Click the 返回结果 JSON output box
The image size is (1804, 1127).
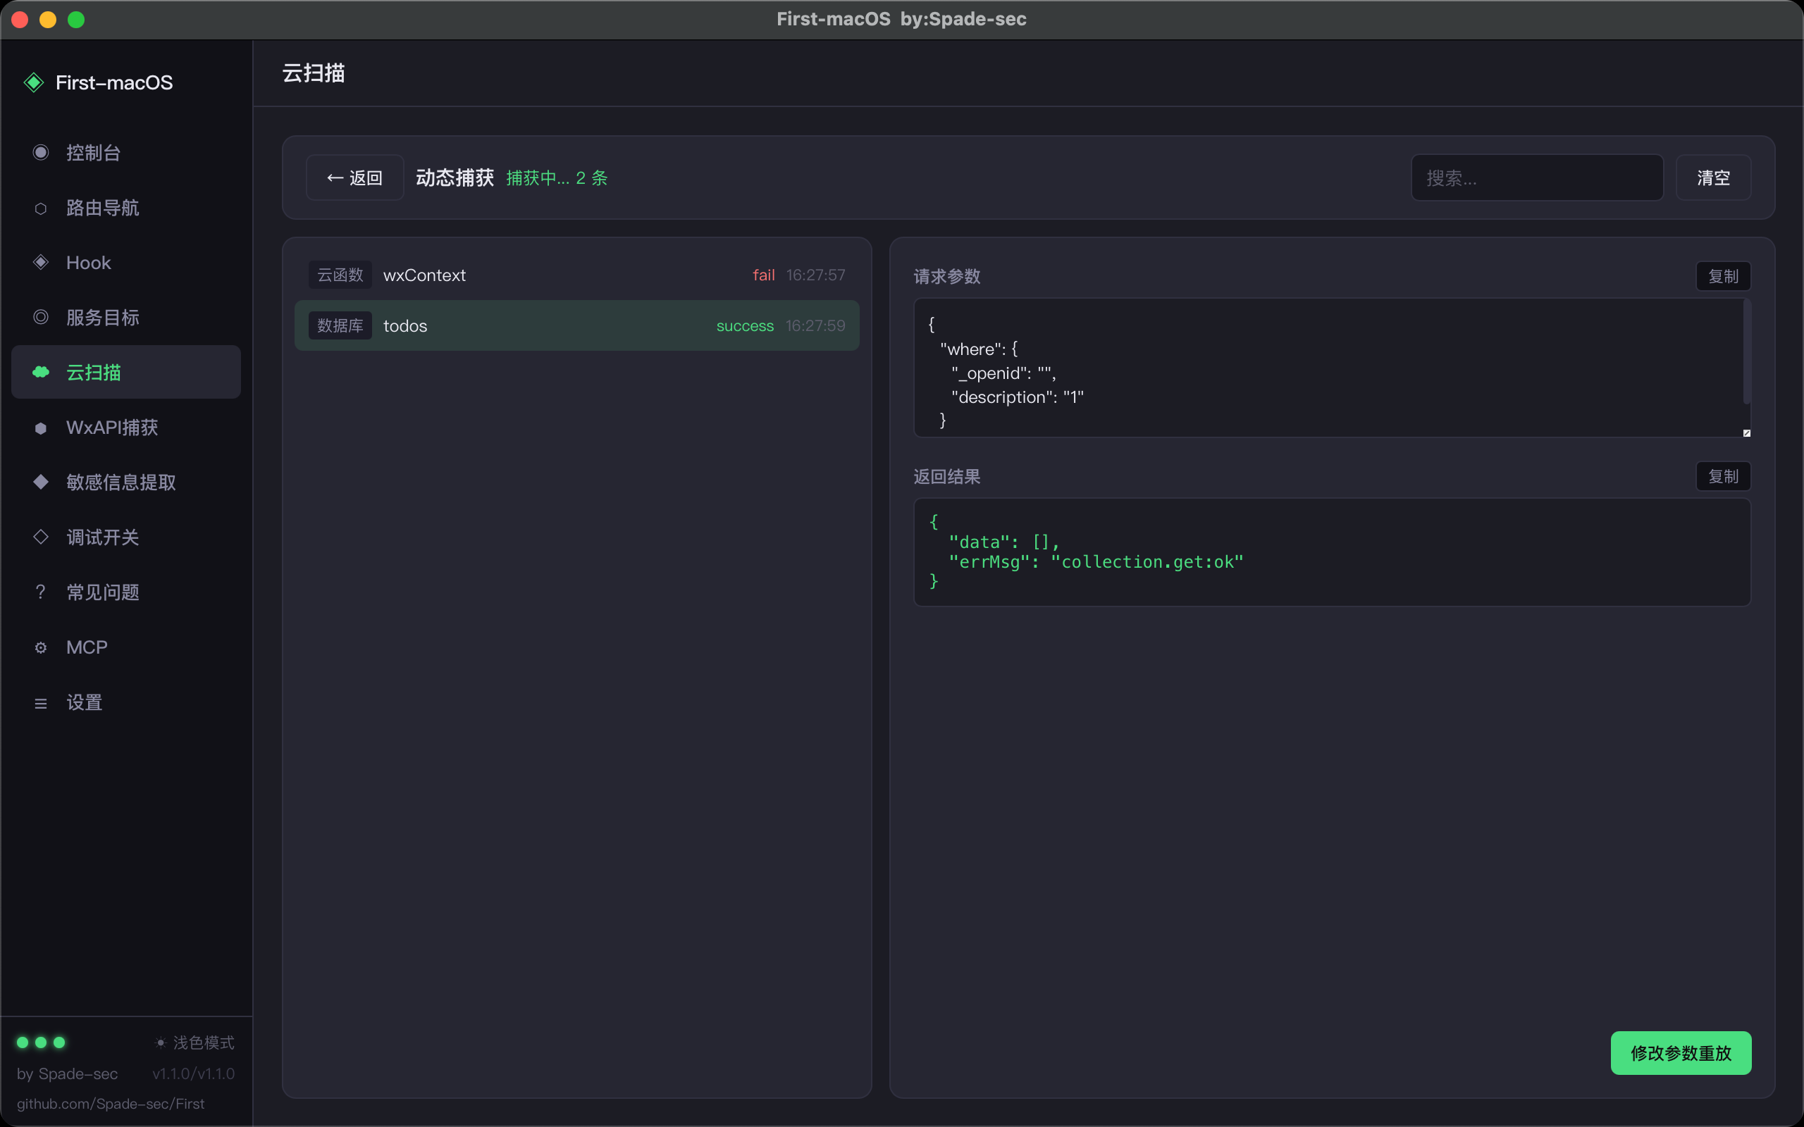point(1332,552)
